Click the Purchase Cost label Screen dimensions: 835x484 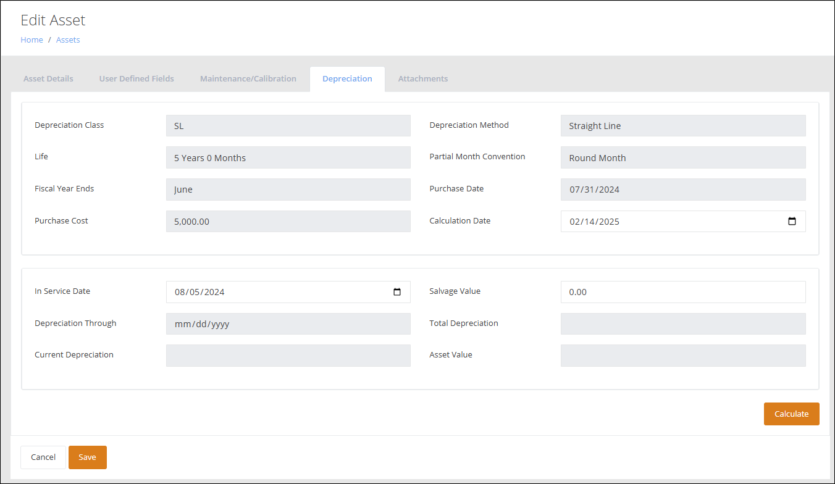click(61, 221)
